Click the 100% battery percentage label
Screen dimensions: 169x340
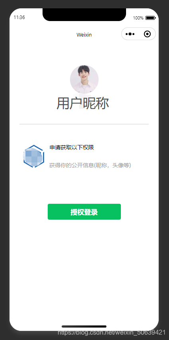point(138,18)
